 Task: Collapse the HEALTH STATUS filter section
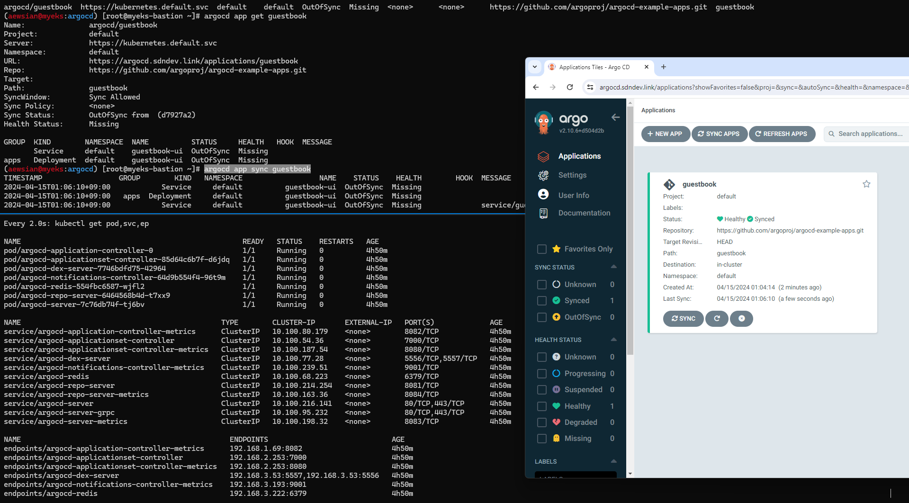click(x=613, y=339)
